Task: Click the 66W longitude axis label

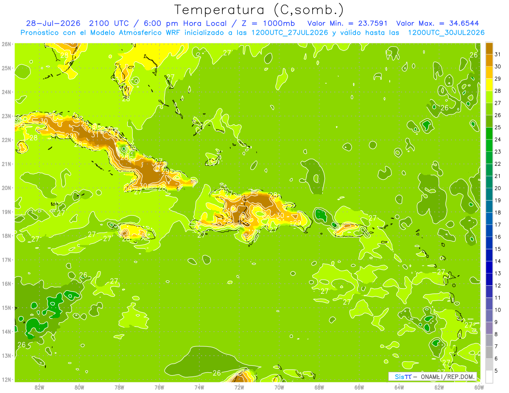Action: [359, 387]
